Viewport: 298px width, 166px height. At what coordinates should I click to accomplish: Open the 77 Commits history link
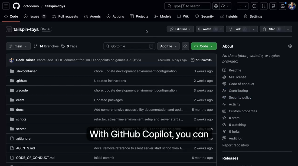point(201,60)
